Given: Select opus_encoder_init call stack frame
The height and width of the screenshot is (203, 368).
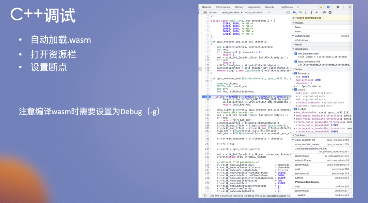Looking at the screenshot, I should [x=322, y=140].
